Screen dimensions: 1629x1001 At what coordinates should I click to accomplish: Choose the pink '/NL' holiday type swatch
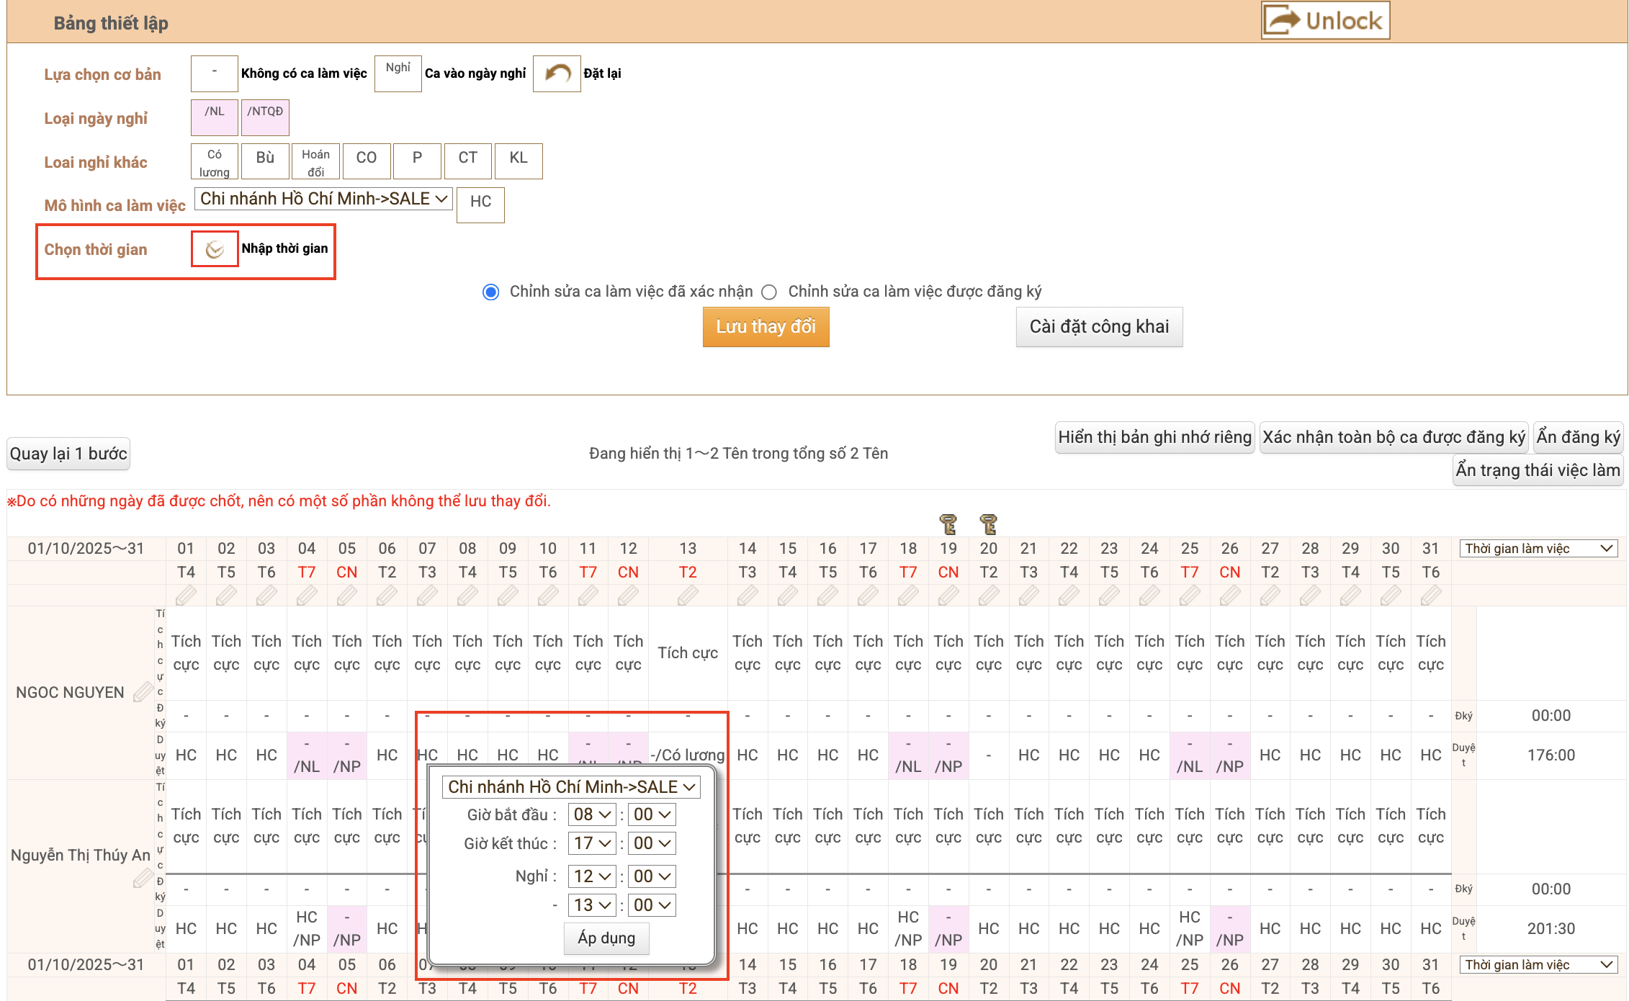pos(214,117)
